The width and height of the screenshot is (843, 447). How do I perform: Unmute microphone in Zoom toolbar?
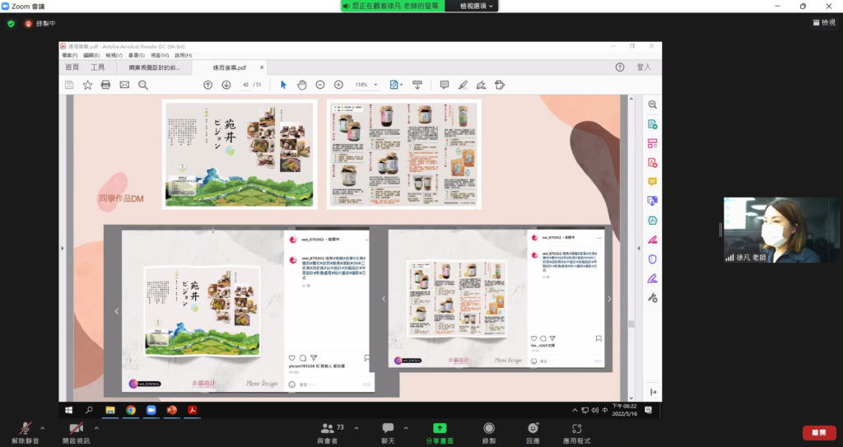coord(26,429)
